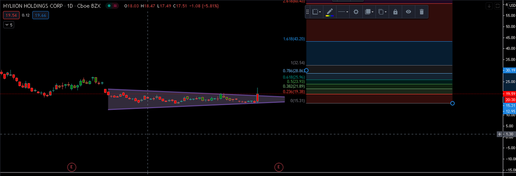
Task: Click the 1.618(43.20) Fib level label
Action: click(294, 39)
